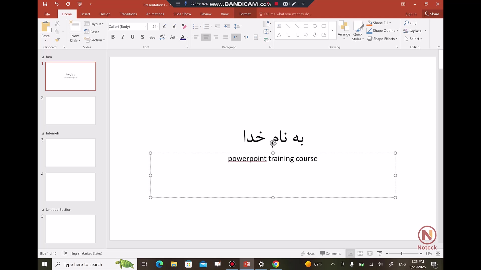Open the Transitions tab
Viewport: 481px width, 270px height.
pos(128,14)
